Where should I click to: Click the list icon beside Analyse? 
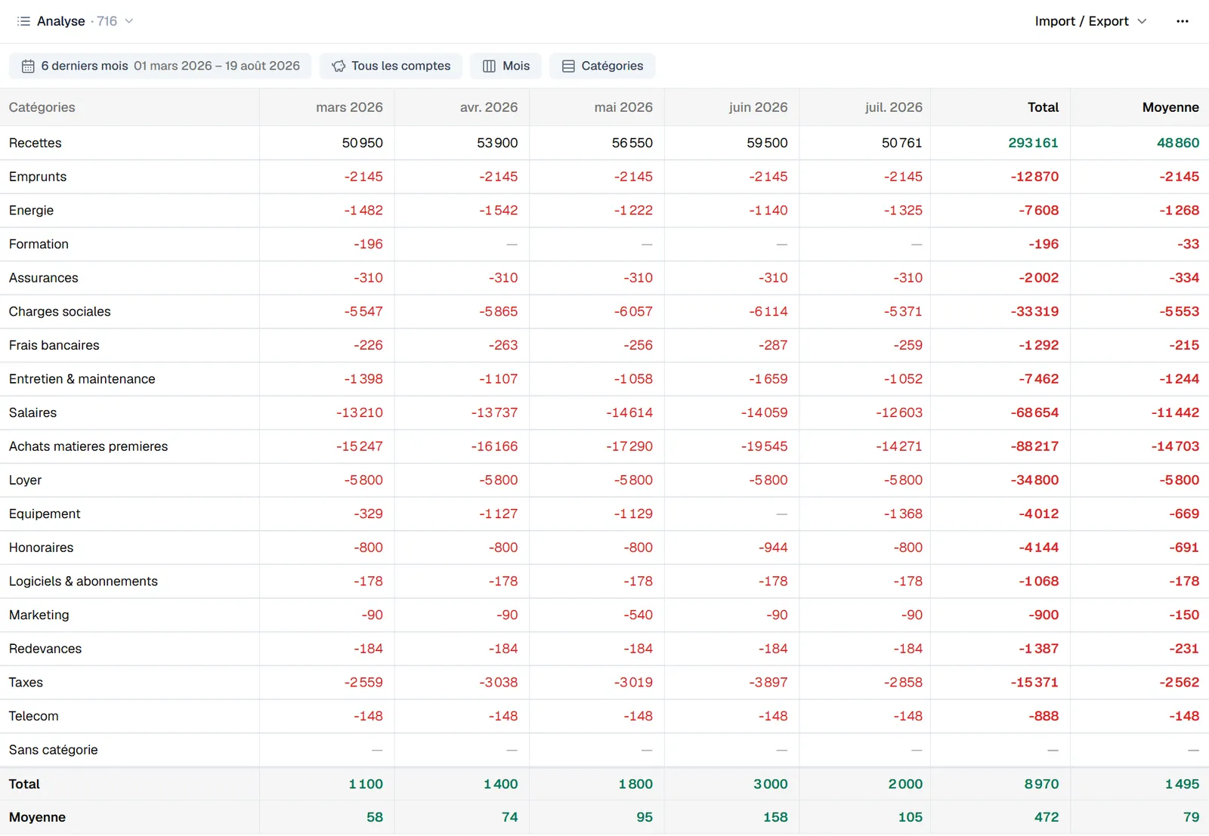pos(23,21)
